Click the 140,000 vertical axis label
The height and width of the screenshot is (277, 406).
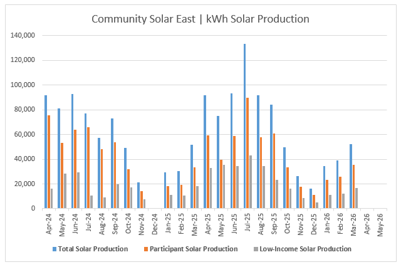click(x=24, y=36)
